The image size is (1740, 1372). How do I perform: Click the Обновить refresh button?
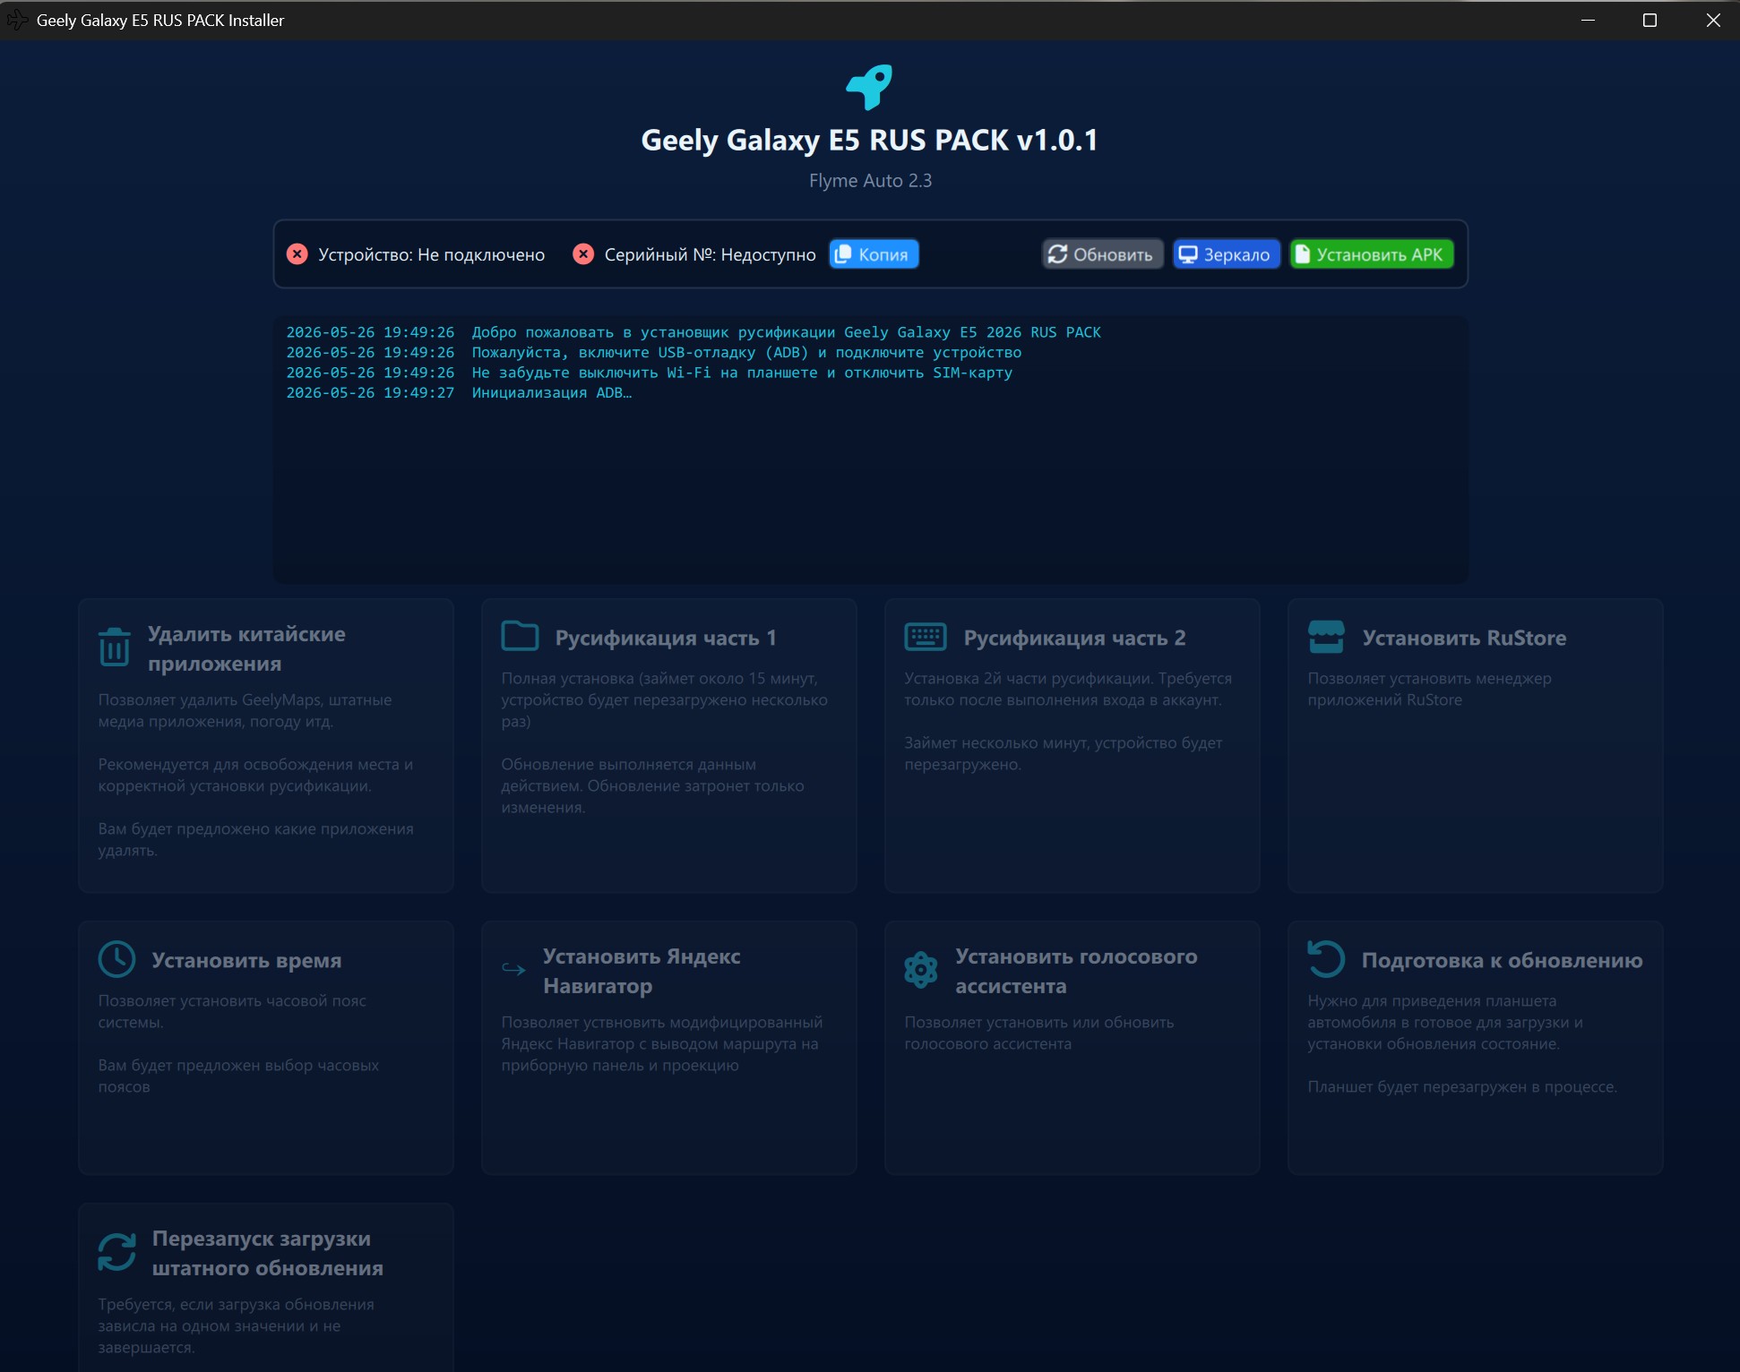click(x=1102, y=254)
